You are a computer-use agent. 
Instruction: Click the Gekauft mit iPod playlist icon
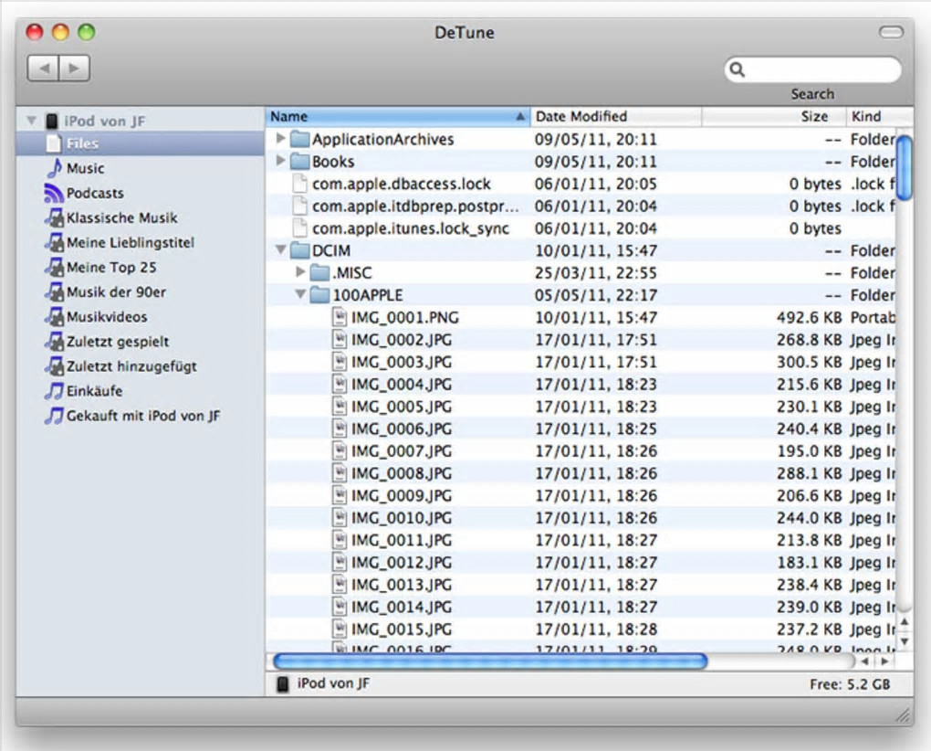tap(54, 416)
